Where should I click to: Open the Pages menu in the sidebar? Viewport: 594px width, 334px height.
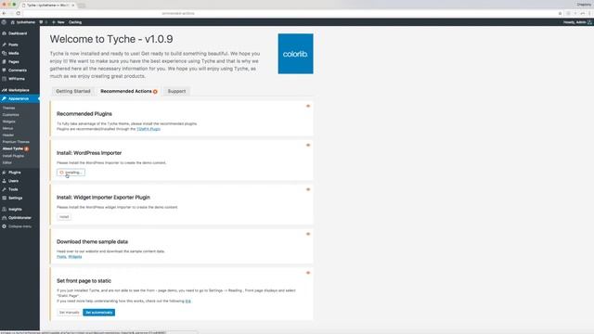point(13,62)
